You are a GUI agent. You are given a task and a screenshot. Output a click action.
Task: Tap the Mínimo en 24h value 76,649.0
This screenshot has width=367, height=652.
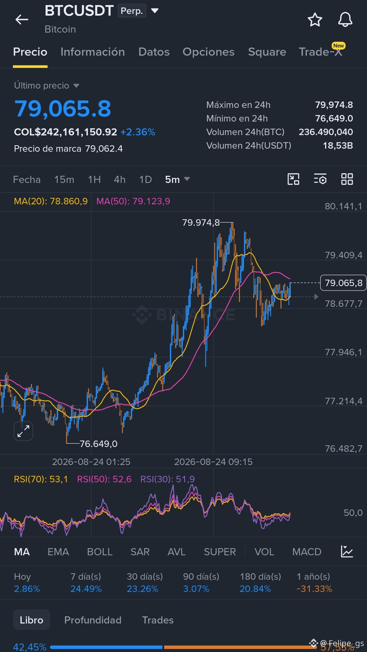pos(334,118)
